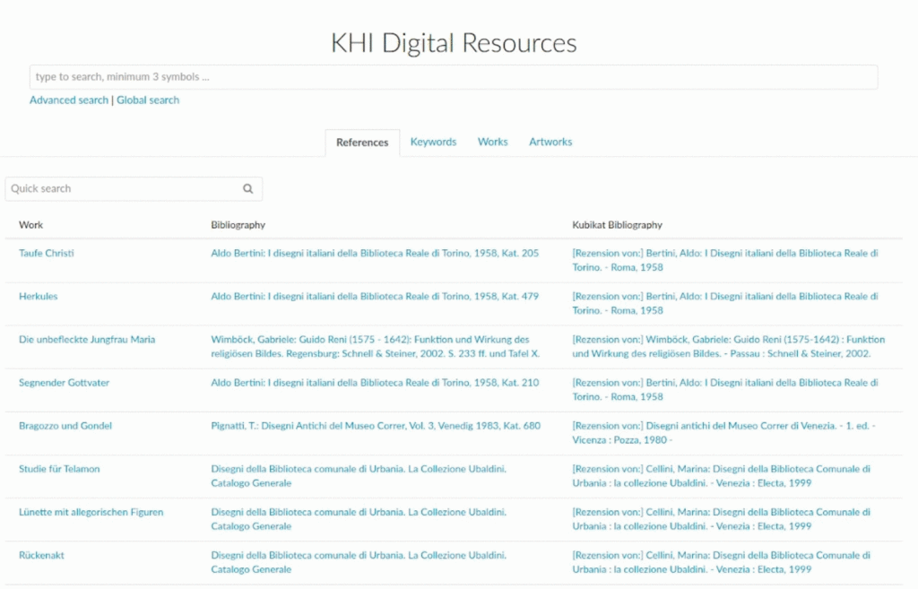Switch to the Artworks tab
This screenshot has height=589, width=918.
551,142
